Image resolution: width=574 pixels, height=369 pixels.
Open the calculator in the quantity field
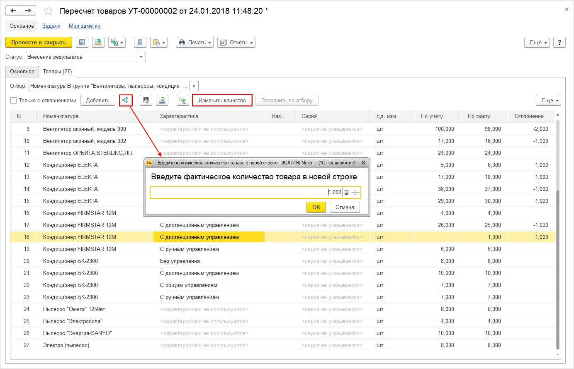click(x=347, y=192)
